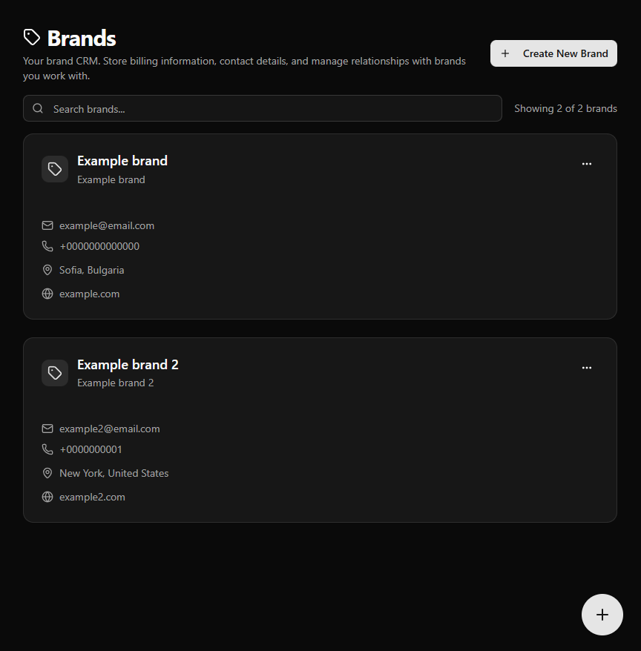Click the tag icon of the Example brand 2 card
The height and width of the screenshot is (651, 641).
click(55, 373)
